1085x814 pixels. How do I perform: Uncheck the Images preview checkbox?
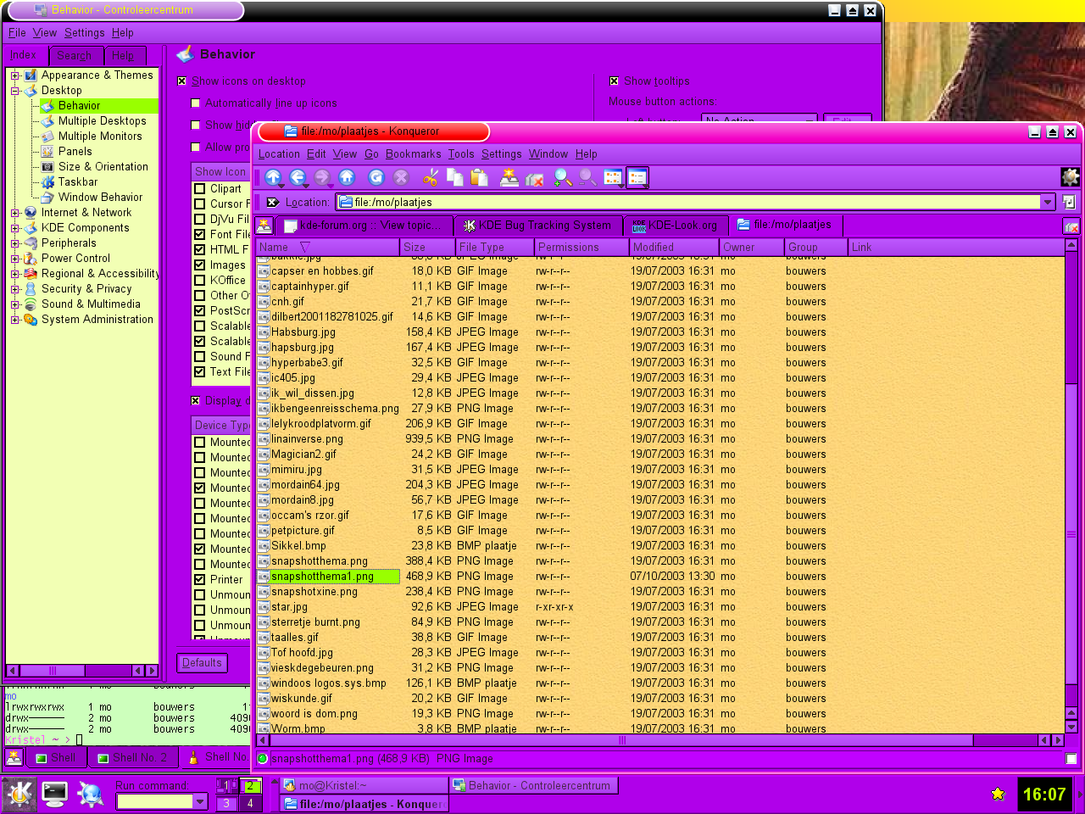click(200, 265)
